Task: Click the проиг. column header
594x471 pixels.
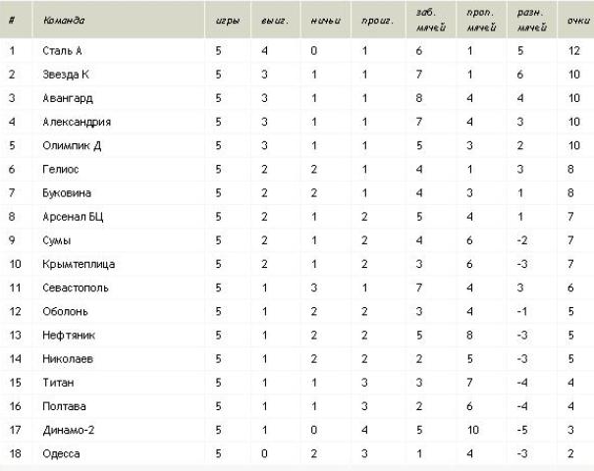Action: [x=377, y=21]
